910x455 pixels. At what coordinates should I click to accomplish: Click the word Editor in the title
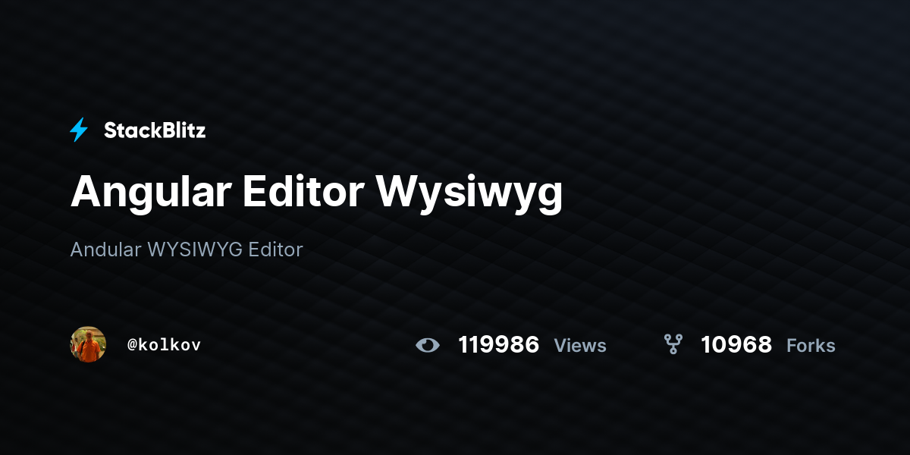pos(304,191)
